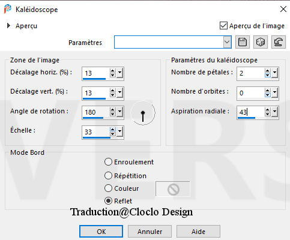Toggle the Aperçu de l'image checkbox

[x=223, y=26]
